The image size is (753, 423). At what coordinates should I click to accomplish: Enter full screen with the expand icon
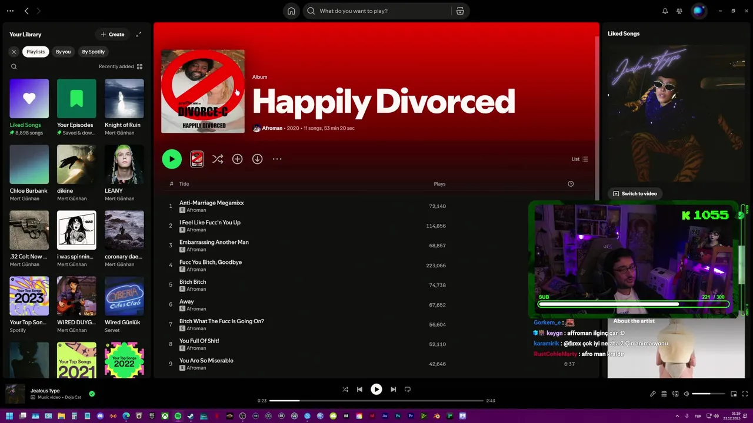(745, 394)
